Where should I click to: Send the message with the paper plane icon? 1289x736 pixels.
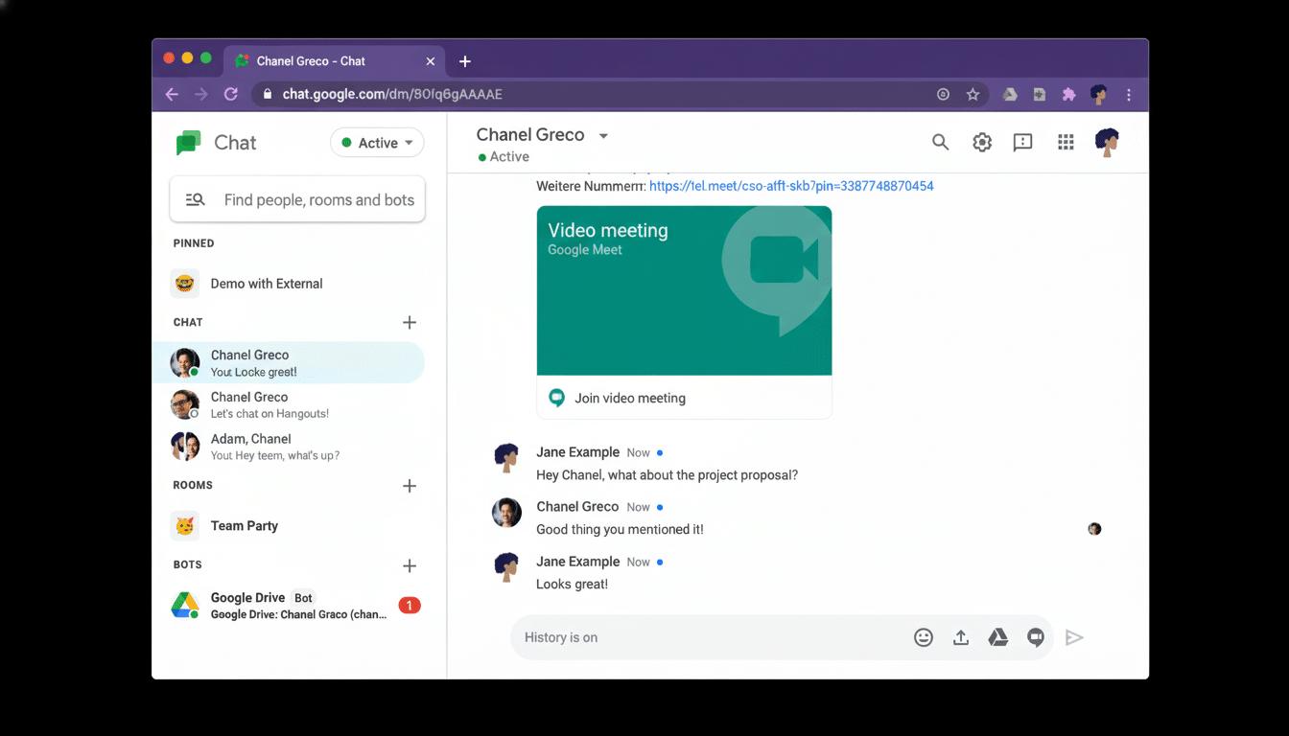click(1074, 636)
